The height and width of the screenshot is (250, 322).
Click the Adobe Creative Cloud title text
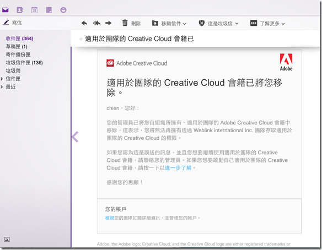tap(142, 63)
